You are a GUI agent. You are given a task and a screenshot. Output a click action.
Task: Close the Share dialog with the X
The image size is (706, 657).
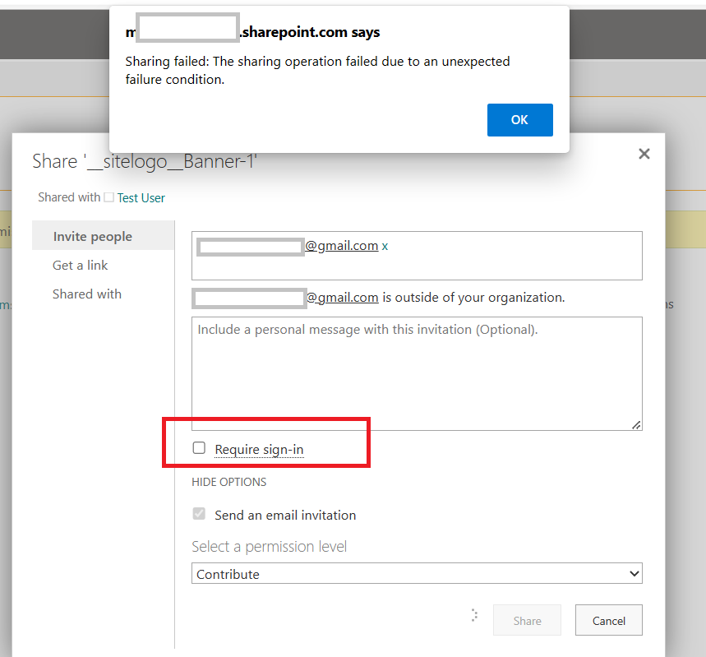click(644, 154)
